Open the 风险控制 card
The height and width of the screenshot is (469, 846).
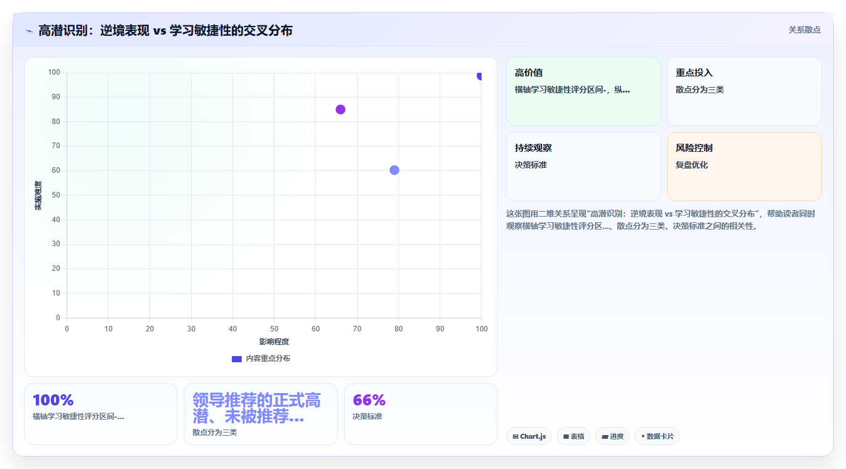pyautogui.click(x=744, y=167)
